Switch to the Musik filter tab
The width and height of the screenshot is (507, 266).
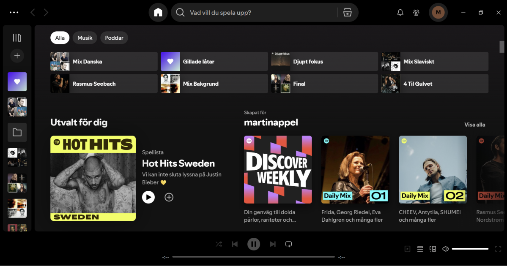point(85,38)
